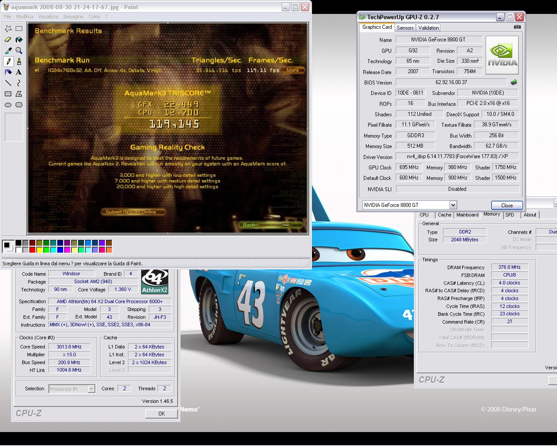557x446 pixels.
Task: Click the foreground/background color indicator box
Action: coord(8,246)
